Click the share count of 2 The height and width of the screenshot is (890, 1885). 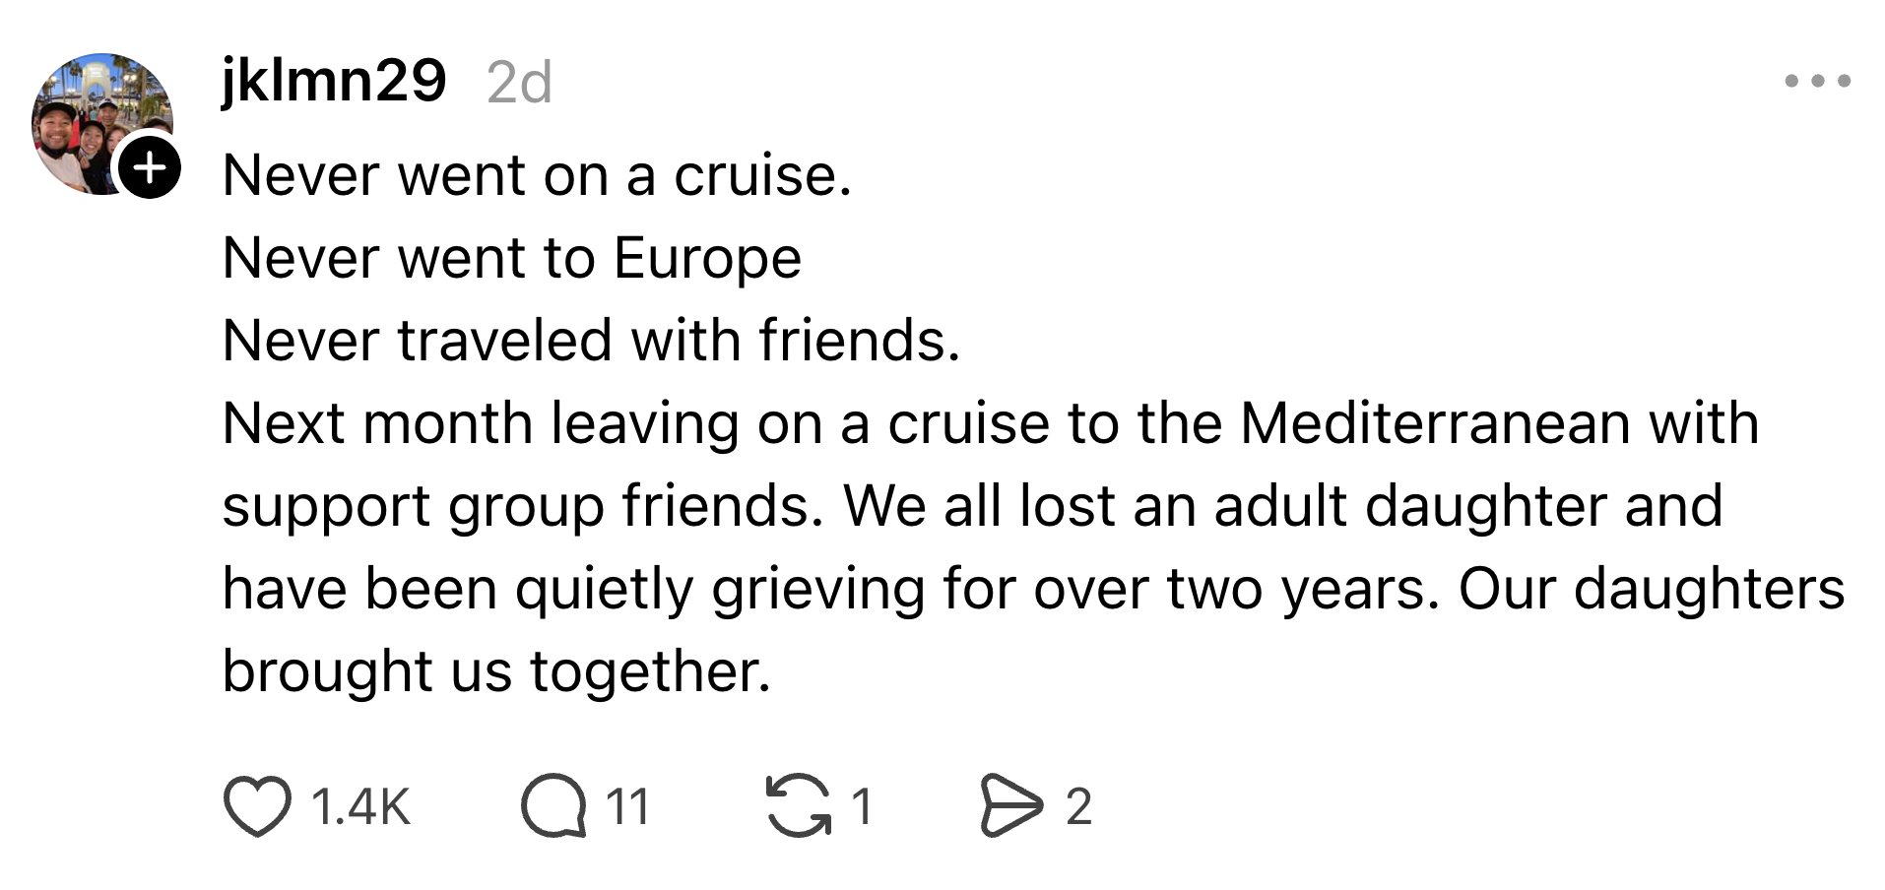tap(1078, 807)
